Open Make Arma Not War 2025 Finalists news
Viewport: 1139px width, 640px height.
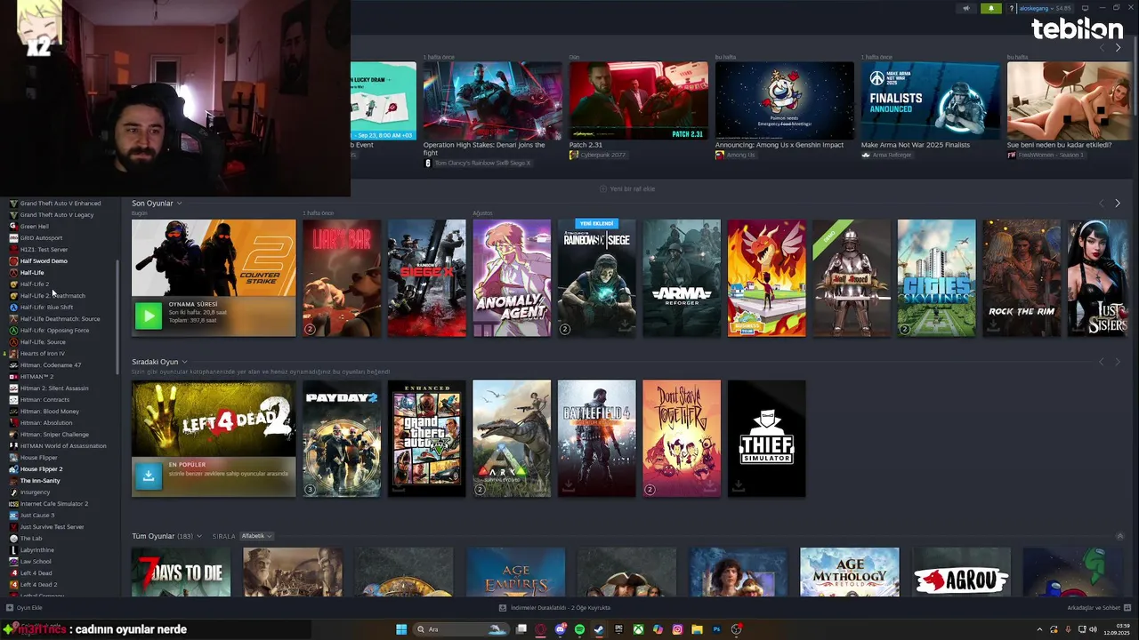(931, 100)
